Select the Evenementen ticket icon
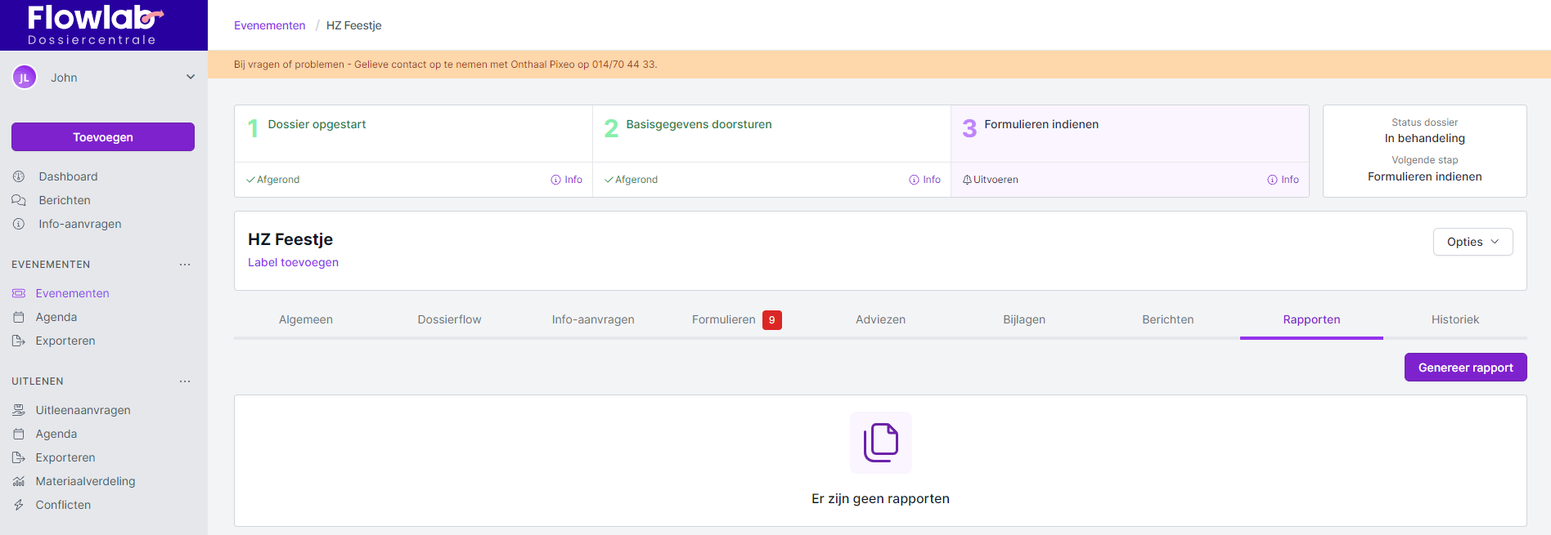 [19, 293]
